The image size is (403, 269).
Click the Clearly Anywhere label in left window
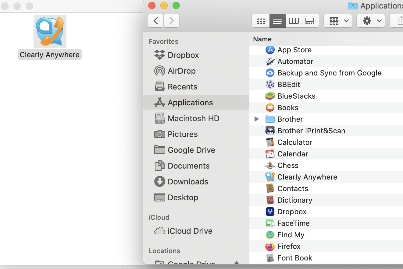tap(50, 55)
